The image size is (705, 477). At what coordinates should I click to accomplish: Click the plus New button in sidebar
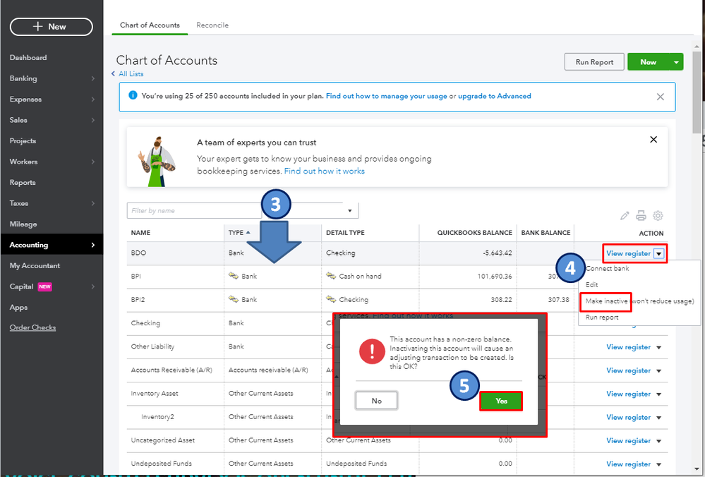point(52,27)
